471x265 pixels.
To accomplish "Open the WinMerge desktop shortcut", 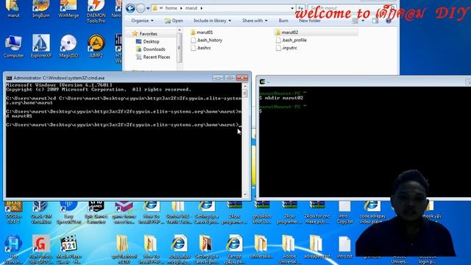I will [x=68, y=8].
